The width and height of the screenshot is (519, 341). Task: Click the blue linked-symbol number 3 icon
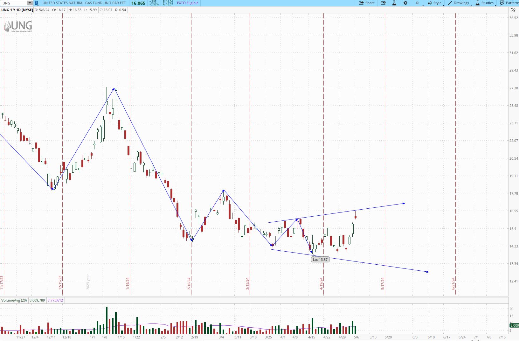pyautogui.click(x=36, y=3)
